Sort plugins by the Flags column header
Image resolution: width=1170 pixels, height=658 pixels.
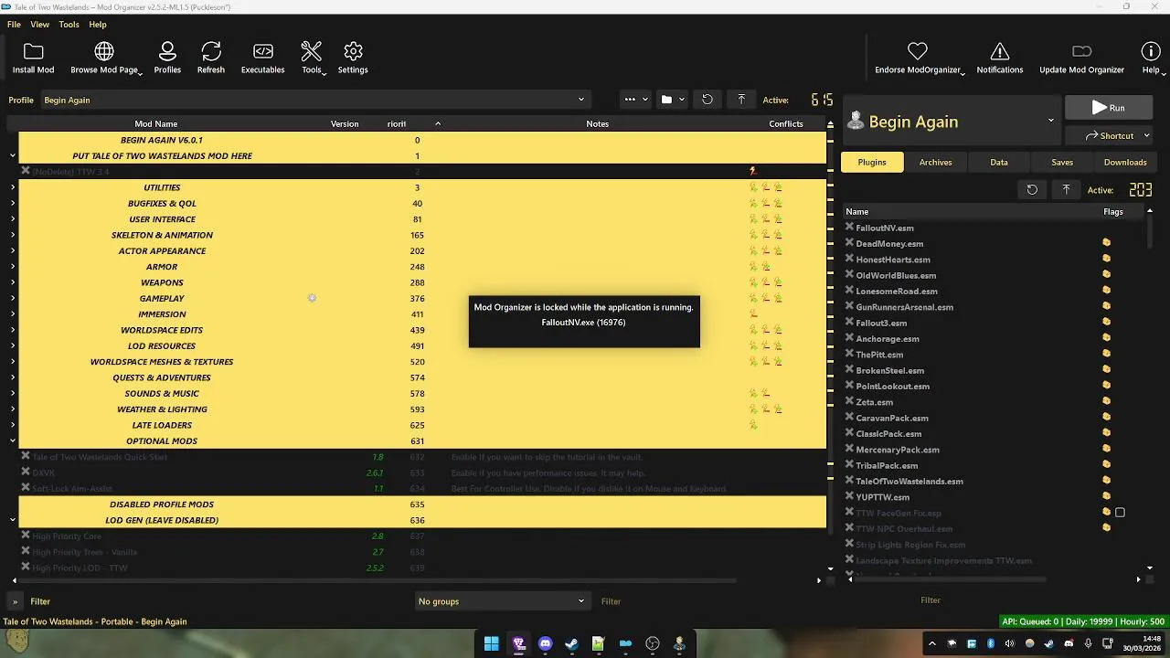[x=1112, y=211]
